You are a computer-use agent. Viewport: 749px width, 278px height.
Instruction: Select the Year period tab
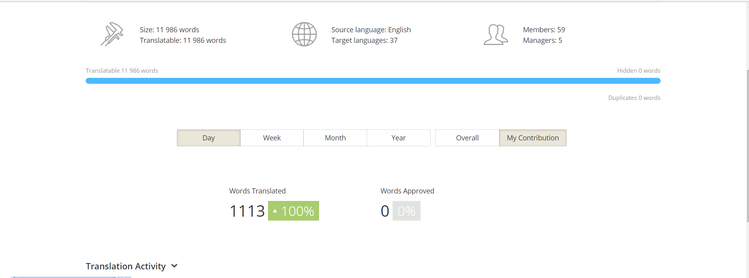coord(398,138)
